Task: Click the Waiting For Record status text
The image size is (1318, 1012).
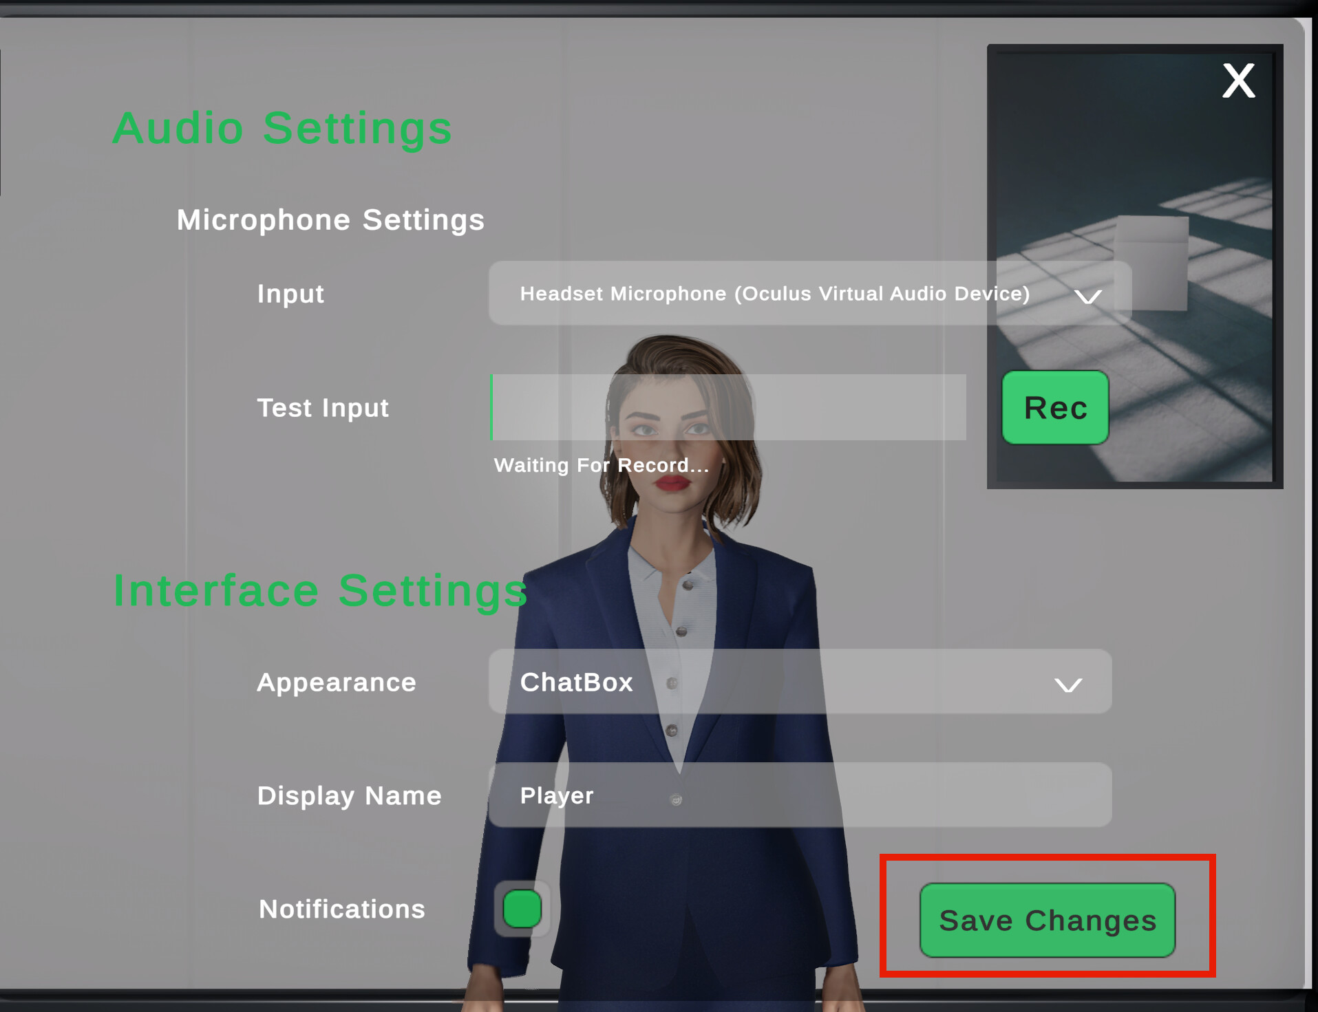Action: coord(602,465)
